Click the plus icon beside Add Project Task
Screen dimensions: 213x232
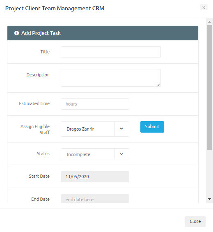coord(16,33)
